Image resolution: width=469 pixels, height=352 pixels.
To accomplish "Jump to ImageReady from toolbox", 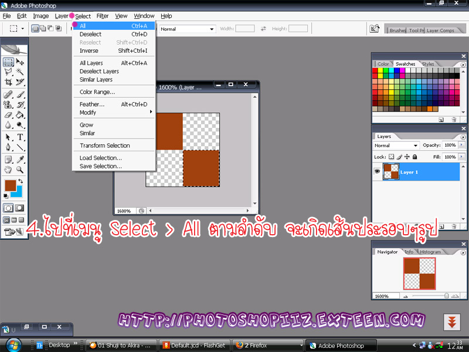I will pyautogui.click(x=13, y=231).
